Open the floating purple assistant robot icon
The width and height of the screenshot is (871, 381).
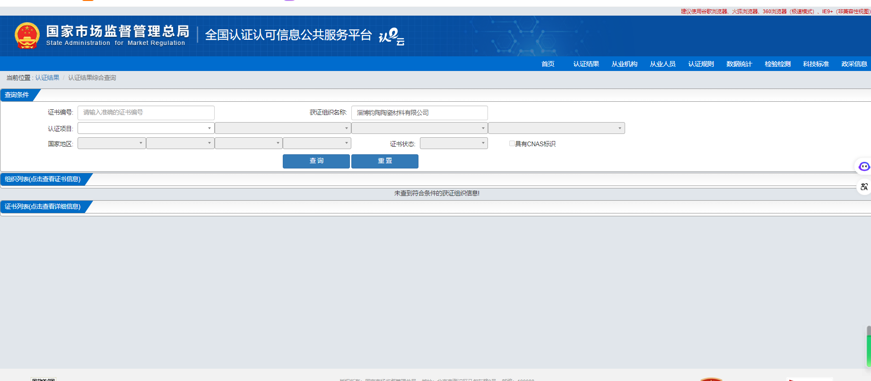pyautogui.click(x=864, y=166)
